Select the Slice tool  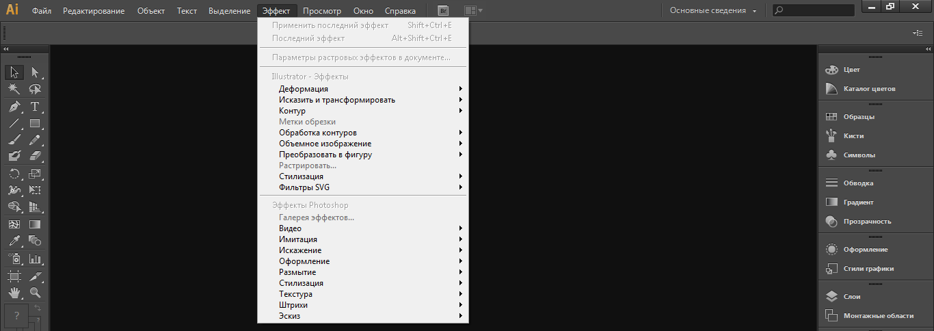(x=35, y=276)
